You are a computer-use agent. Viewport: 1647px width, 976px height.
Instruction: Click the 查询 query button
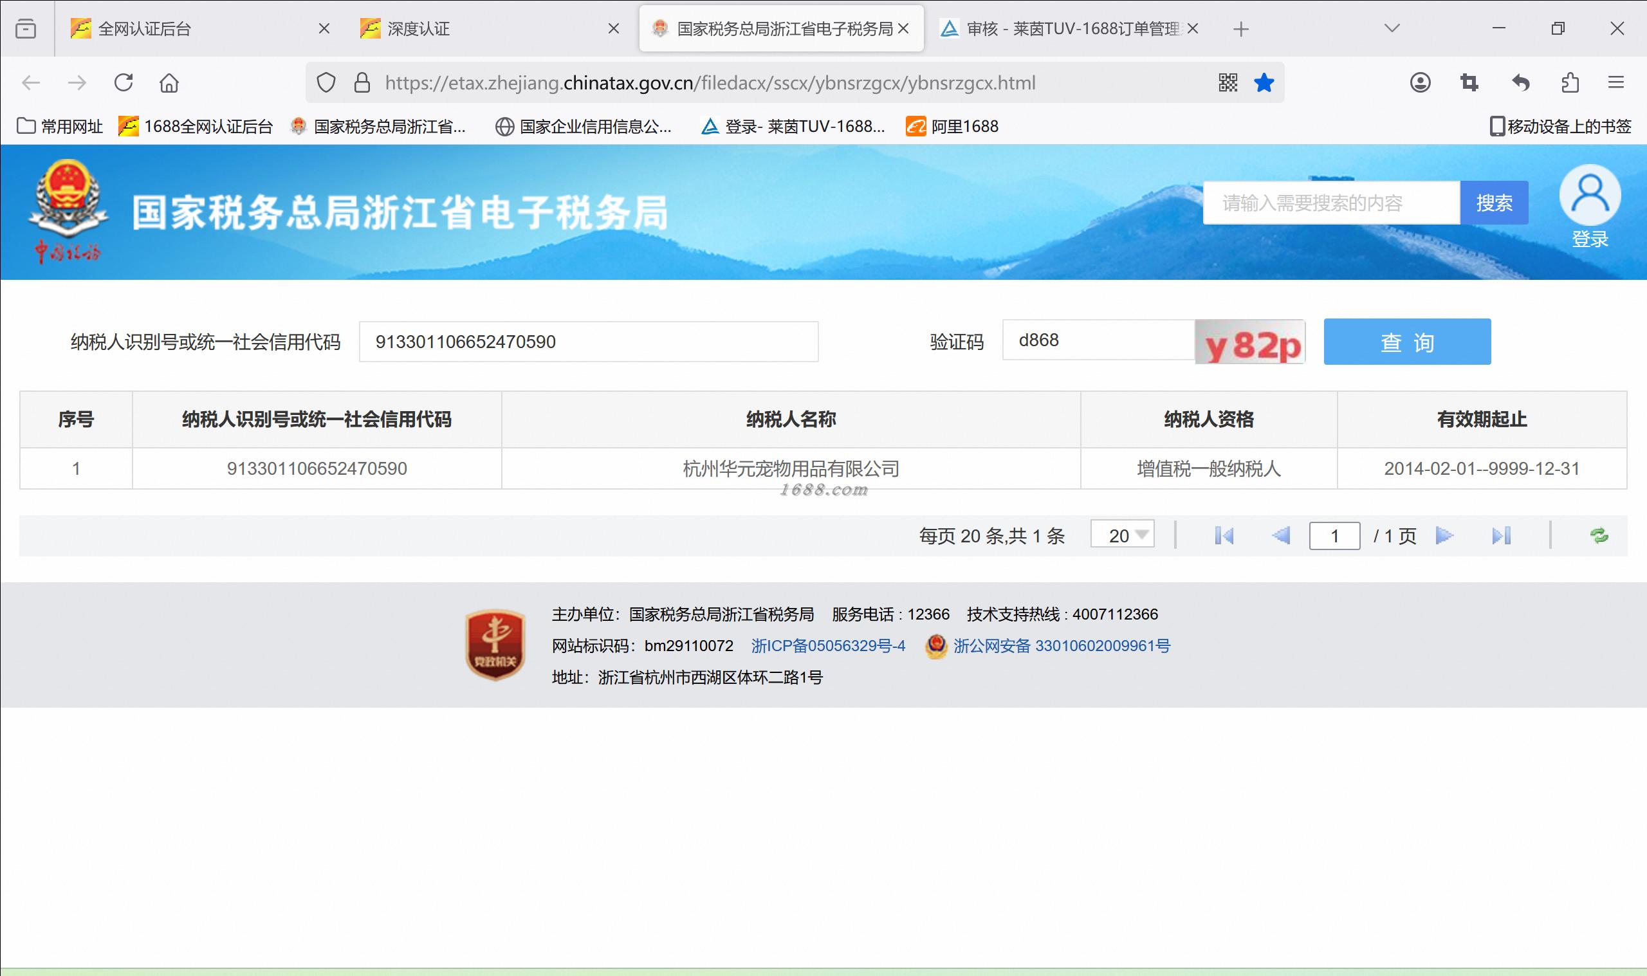(x=1407, y=342)
